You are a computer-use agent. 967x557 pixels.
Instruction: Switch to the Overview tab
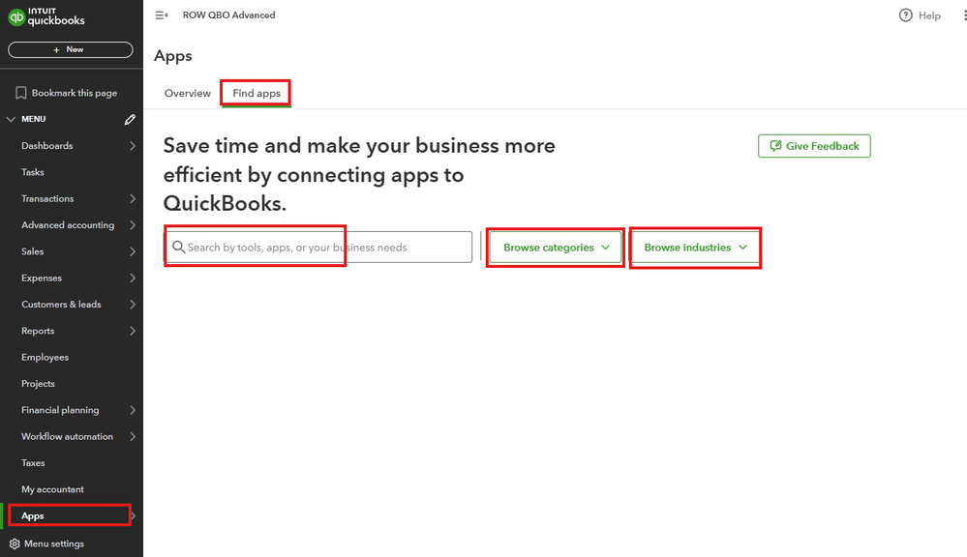point(188,93)
